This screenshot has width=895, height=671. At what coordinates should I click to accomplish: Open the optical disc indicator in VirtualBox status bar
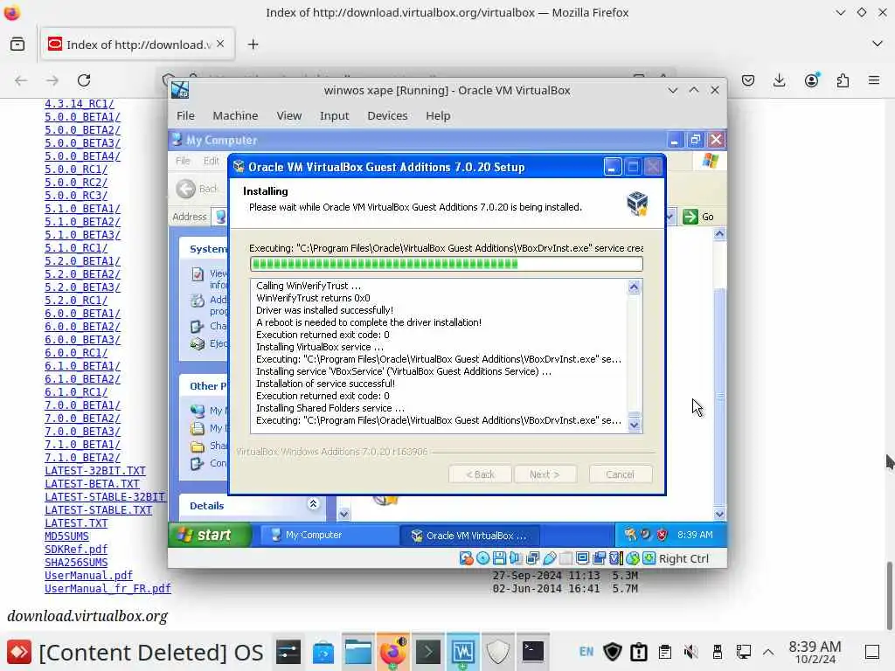[482, 558]
